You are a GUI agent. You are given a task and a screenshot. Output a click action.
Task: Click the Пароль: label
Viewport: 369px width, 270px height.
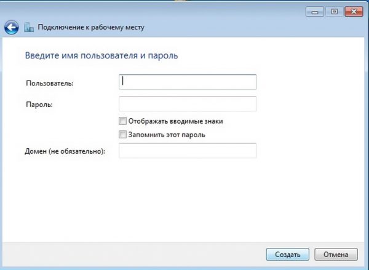tap(39, 105)
